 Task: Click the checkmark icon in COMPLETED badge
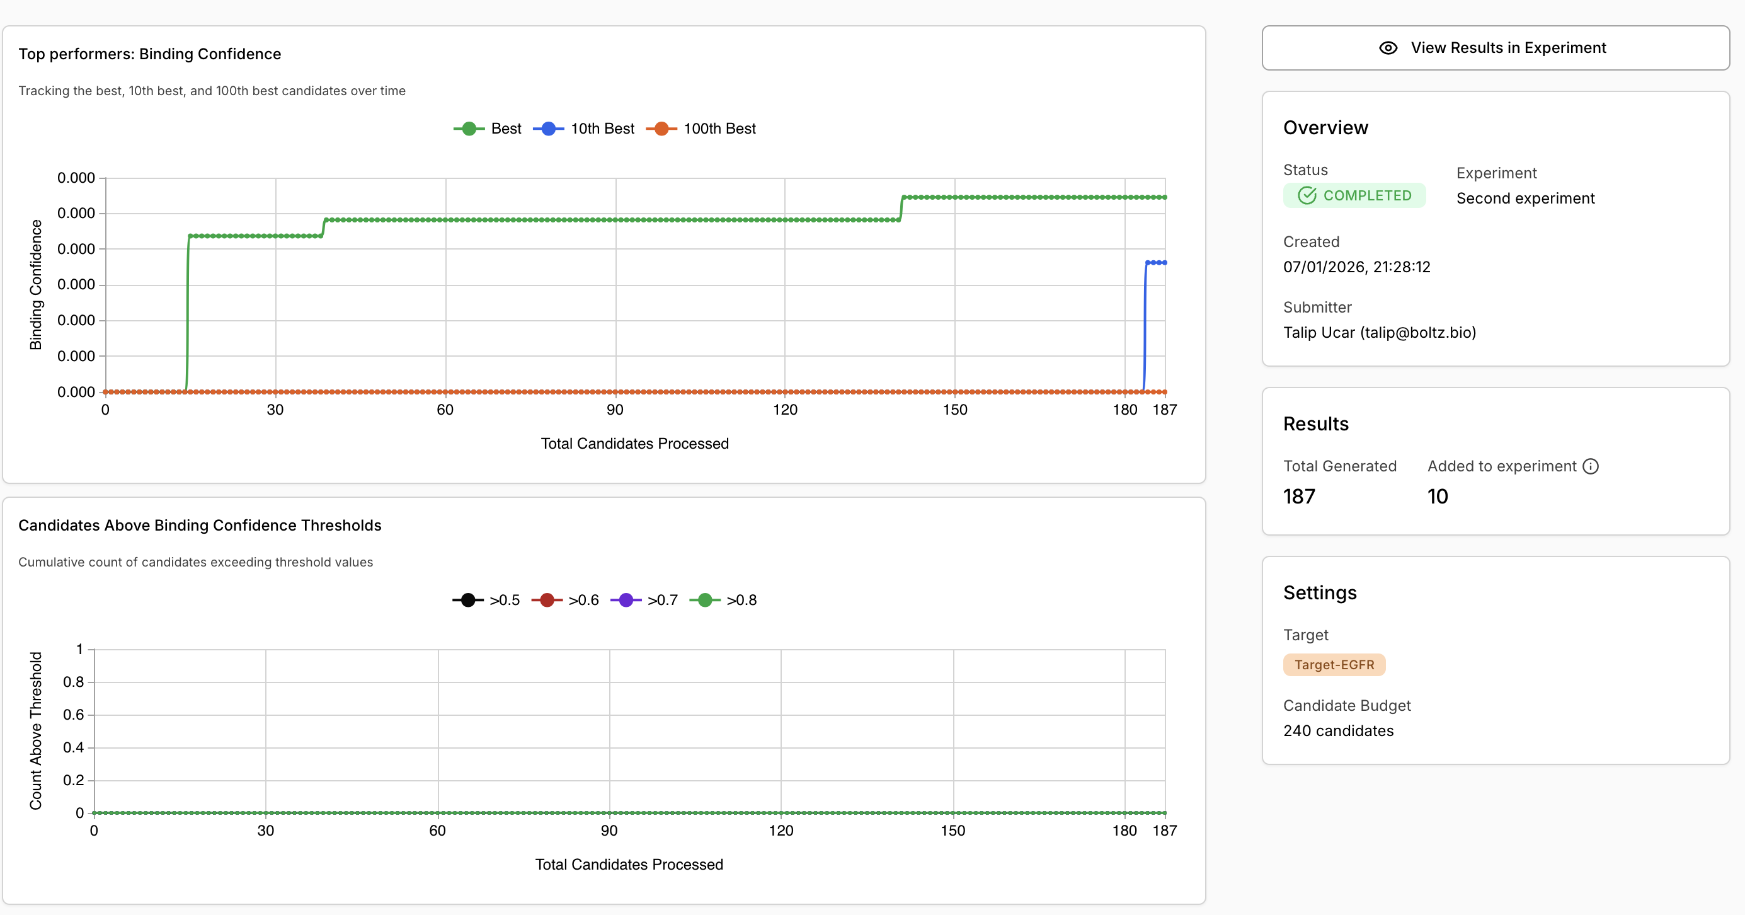pyautogui.click(x=1307, y=195)
